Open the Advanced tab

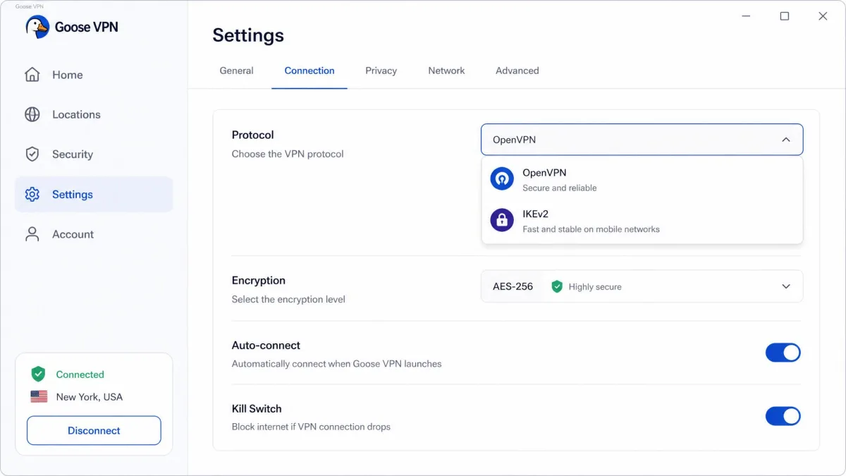[517, 71]
